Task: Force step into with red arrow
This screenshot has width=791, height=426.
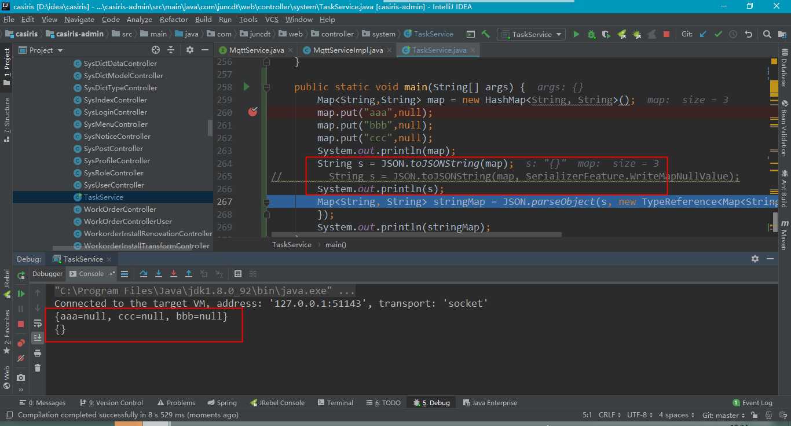Action: pyautogui.click(x=174, y=274)
